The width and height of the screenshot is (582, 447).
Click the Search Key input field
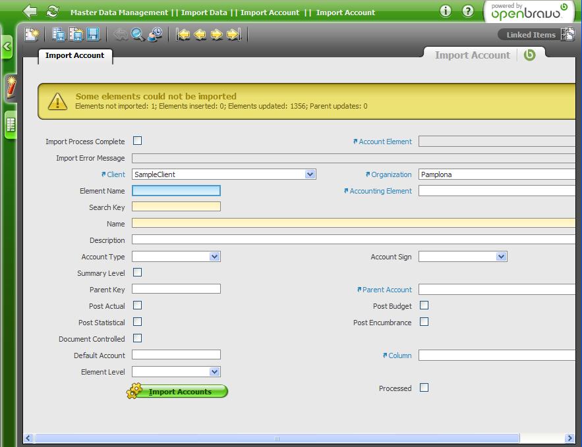point(176,207)
